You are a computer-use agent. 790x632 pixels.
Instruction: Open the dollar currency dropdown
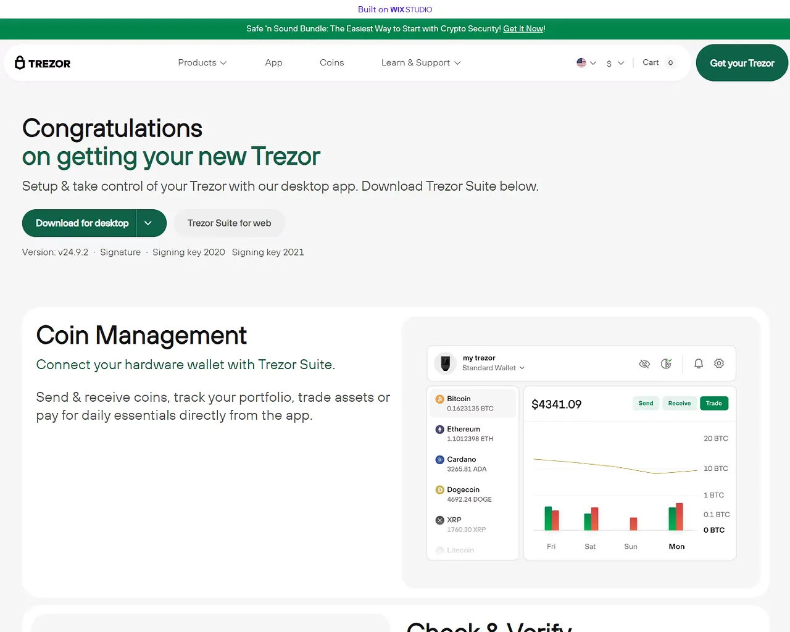pos(615,63)
